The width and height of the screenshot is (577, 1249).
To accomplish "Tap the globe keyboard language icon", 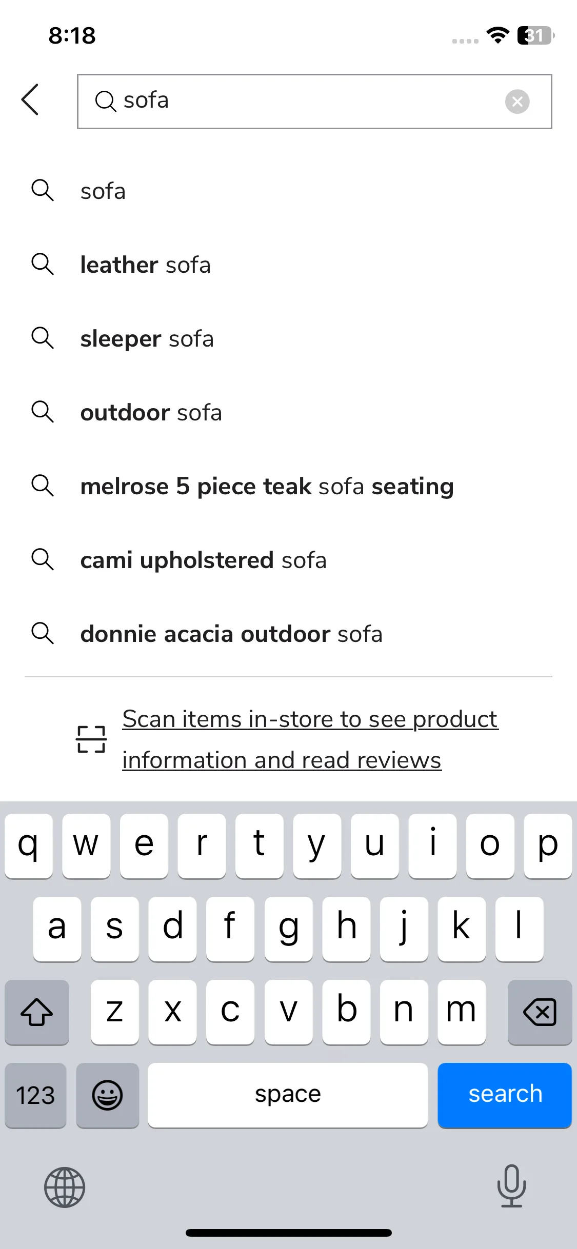I will [65, 1187].
